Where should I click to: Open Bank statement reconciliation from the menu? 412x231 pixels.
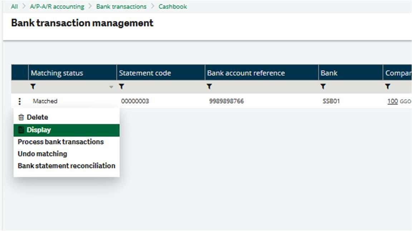(x=67, y=166)
